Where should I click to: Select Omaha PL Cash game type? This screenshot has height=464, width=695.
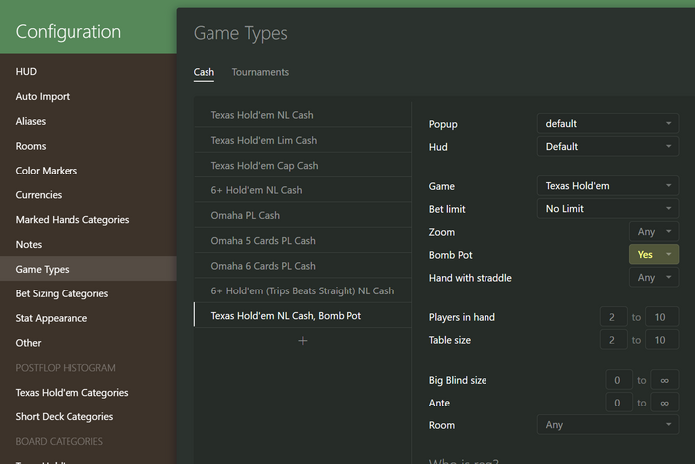click(245, 215)
